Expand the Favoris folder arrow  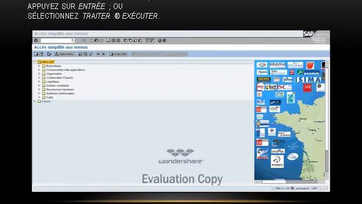(x=35, y=101)
